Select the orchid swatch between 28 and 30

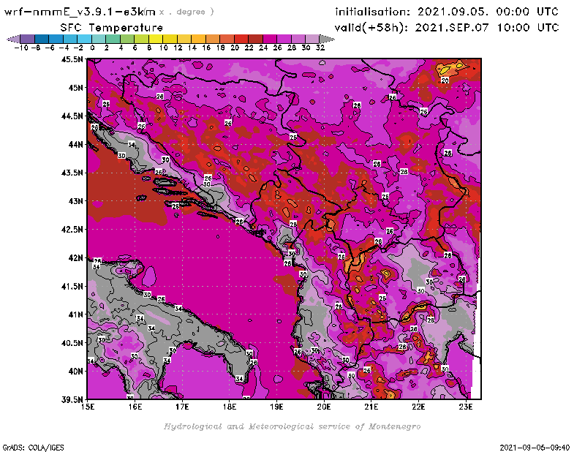click(x=298, y=39)
